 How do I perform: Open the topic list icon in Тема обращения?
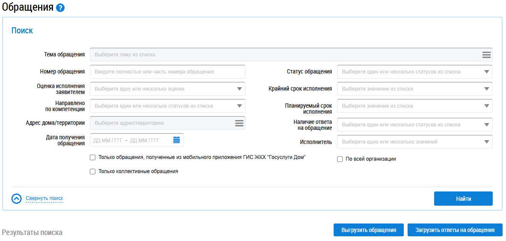pos(486,55)
